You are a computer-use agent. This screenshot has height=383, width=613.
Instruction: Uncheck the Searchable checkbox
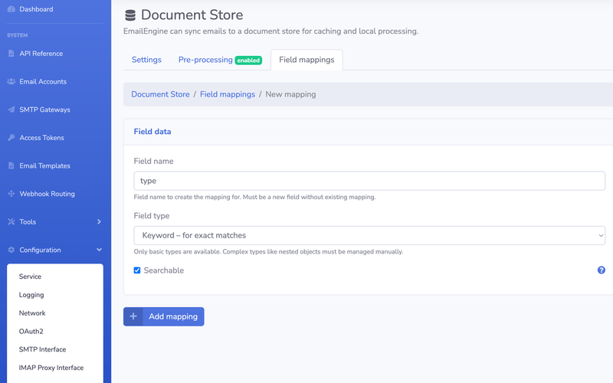point(137,270)
